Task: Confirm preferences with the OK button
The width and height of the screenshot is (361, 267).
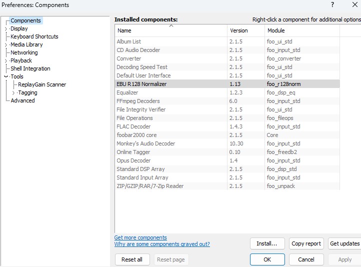Action: [267, 259]
